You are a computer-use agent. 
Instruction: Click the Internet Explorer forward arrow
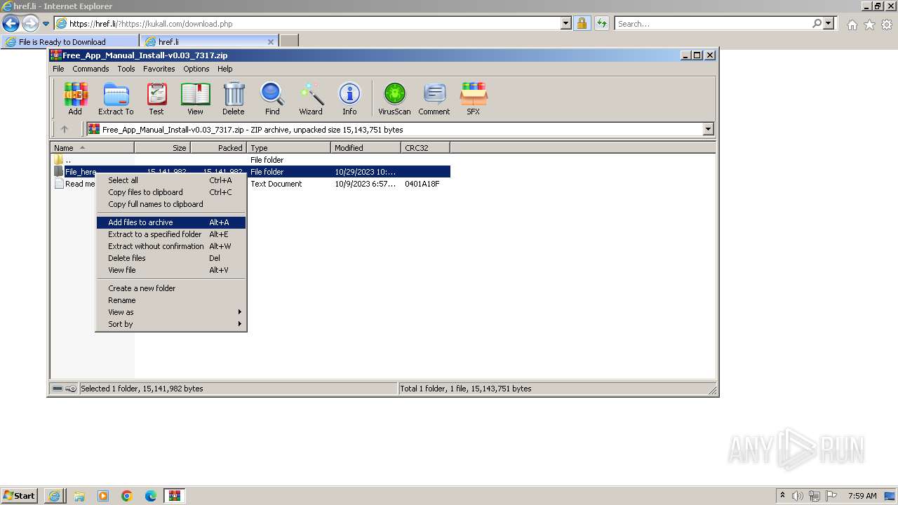pos(29,23)
